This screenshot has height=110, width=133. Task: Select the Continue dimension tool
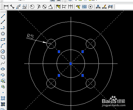point(70,7)
